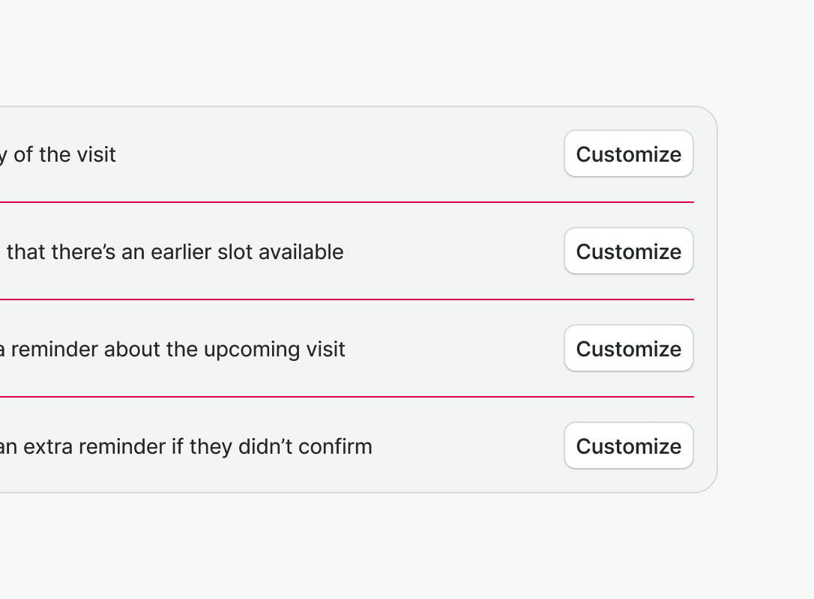Click Customize for the day of the visit row

628,154
